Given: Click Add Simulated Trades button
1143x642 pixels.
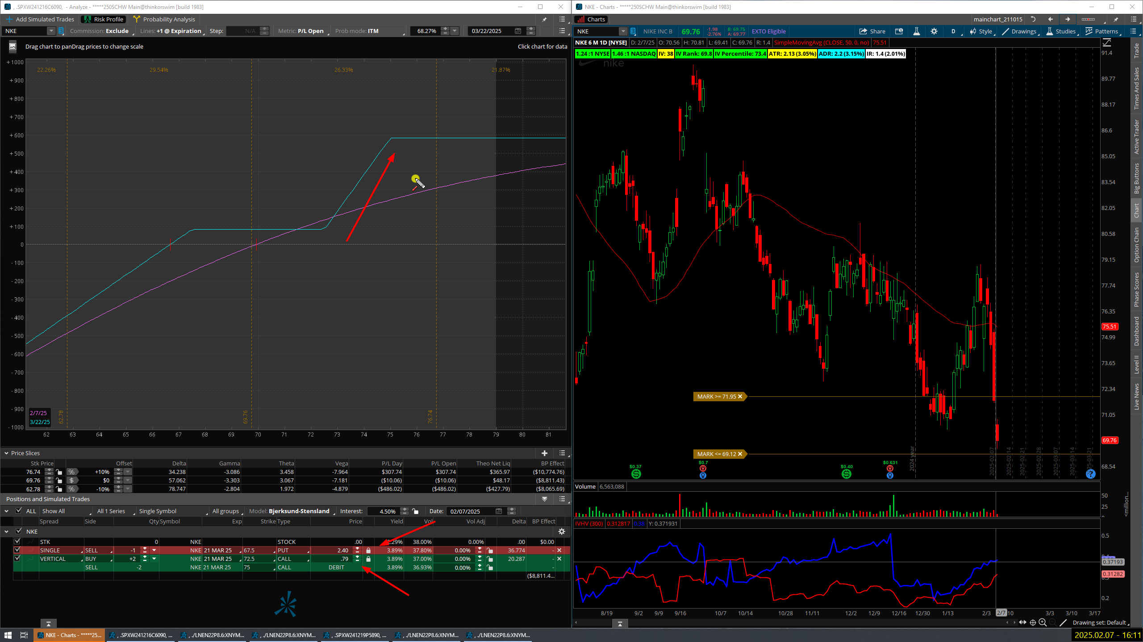Looking at the screenshot, I should click(x=40, y=19).
